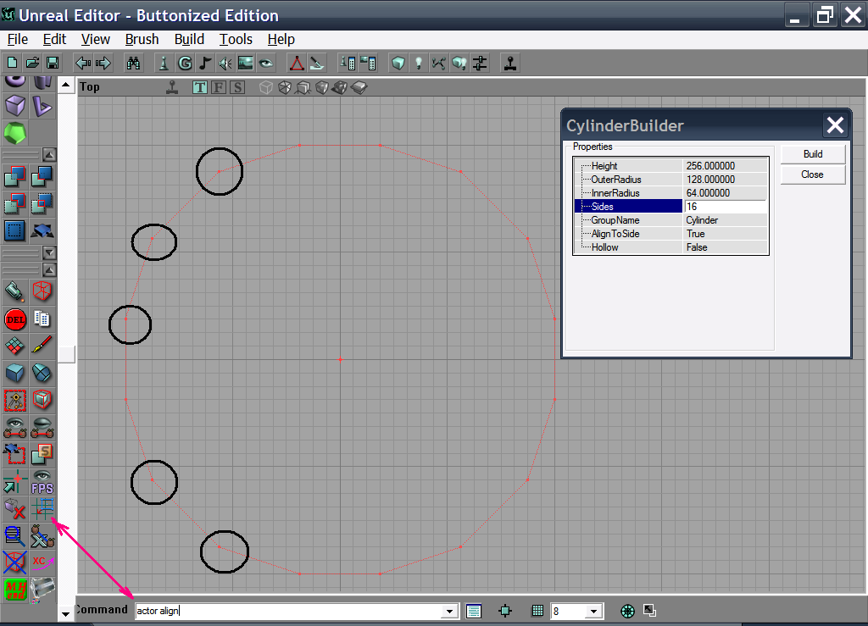Click the Add brush icon
The image size is (868, 626).
(15, 177)
